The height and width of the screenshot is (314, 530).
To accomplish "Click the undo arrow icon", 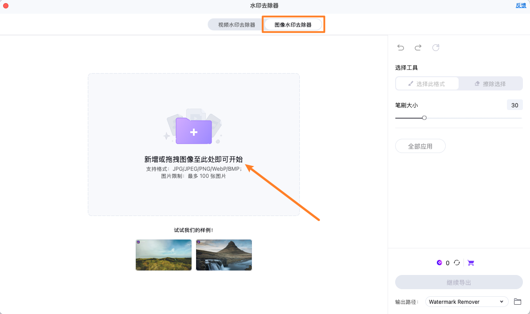I will coord(400,47).
